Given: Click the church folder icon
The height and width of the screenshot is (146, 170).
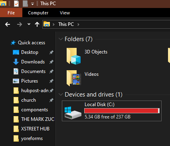Looking at the screenshot, I should pyautogui.click(x=16, y=100).
